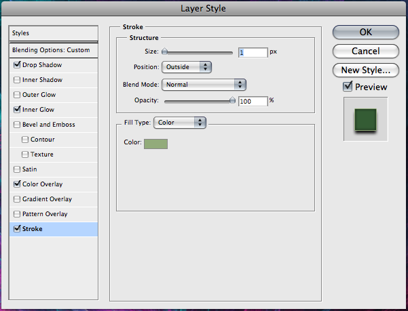Open the Fill Type dropdown set to Color
This screenshot has width=408, height=311.
[x=180, y=123]
